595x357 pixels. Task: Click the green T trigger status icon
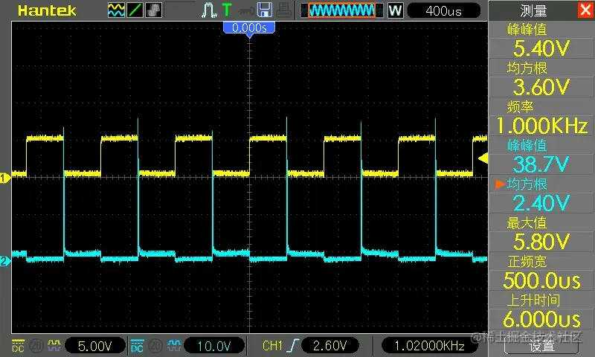227,10
